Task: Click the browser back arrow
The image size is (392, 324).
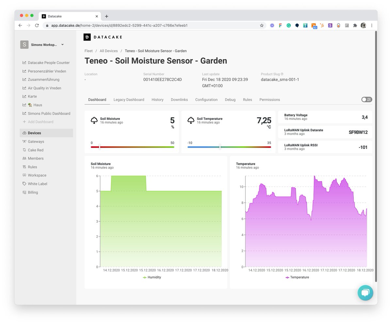Action: (20, 25)
